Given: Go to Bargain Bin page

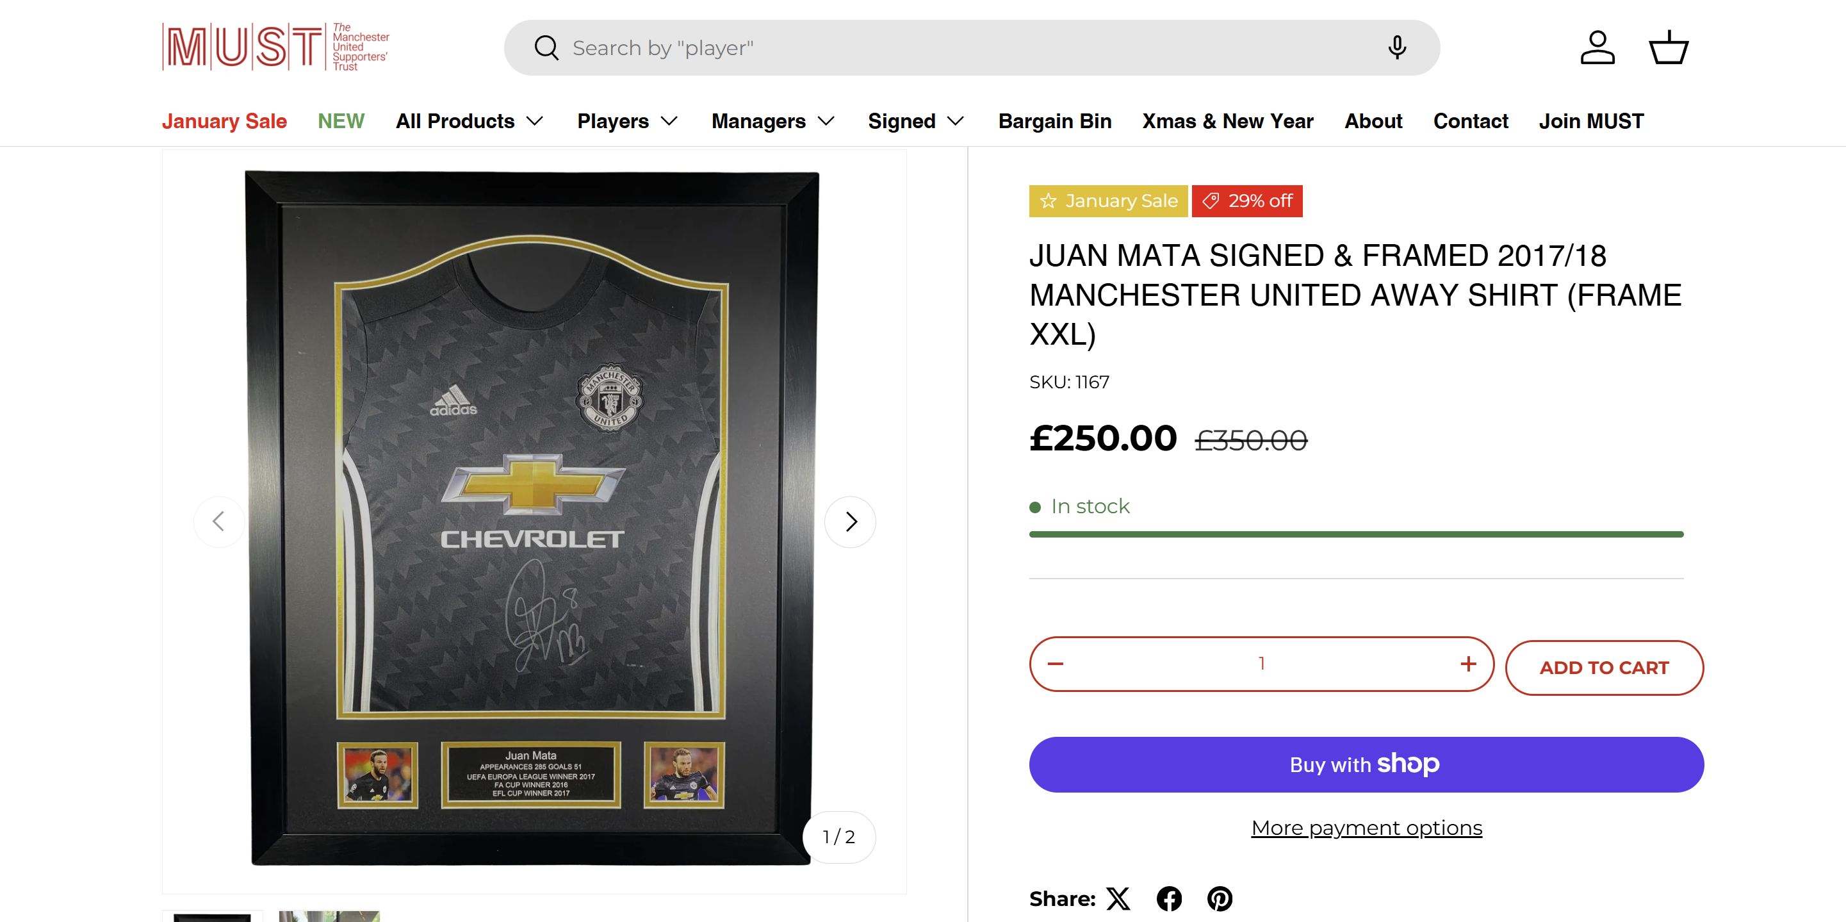Looking at the screenshot, I should [x=1055, y=121].
